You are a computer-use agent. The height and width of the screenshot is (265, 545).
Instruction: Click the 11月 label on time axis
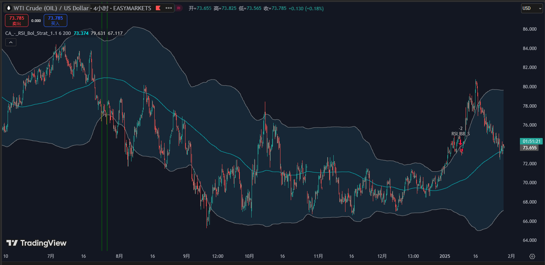[x=318, y=256]
